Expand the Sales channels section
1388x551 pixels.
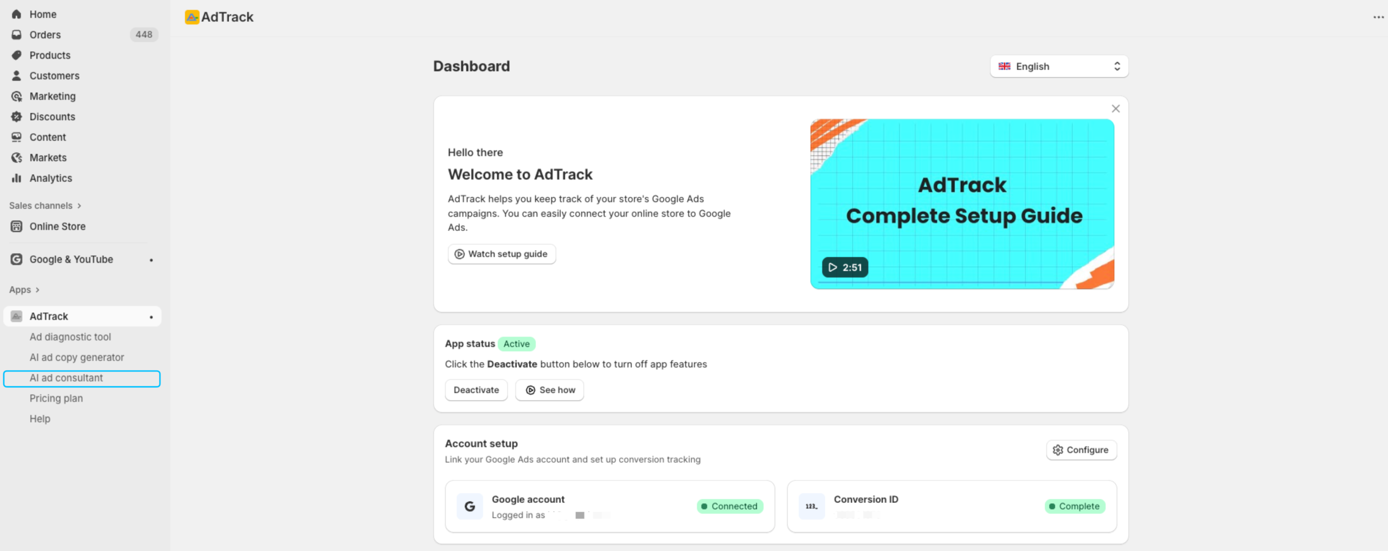click(x=45, y=206)
